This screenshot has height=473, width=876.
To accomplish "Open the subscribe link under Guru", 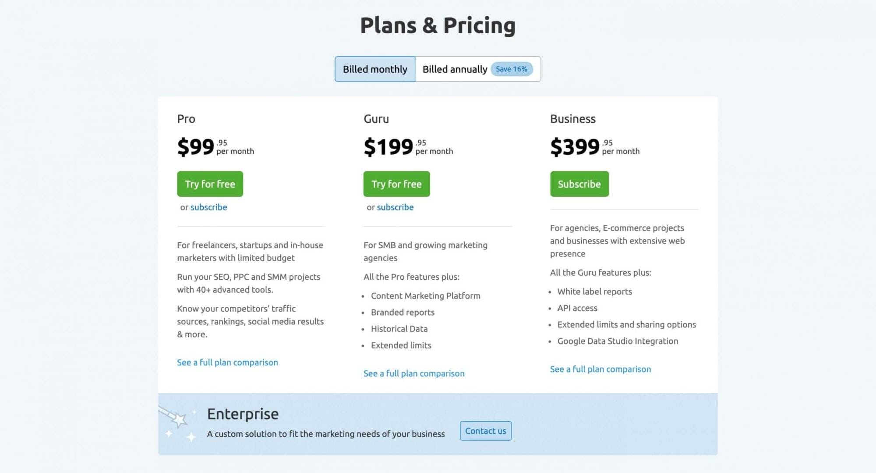I will 395,207.
